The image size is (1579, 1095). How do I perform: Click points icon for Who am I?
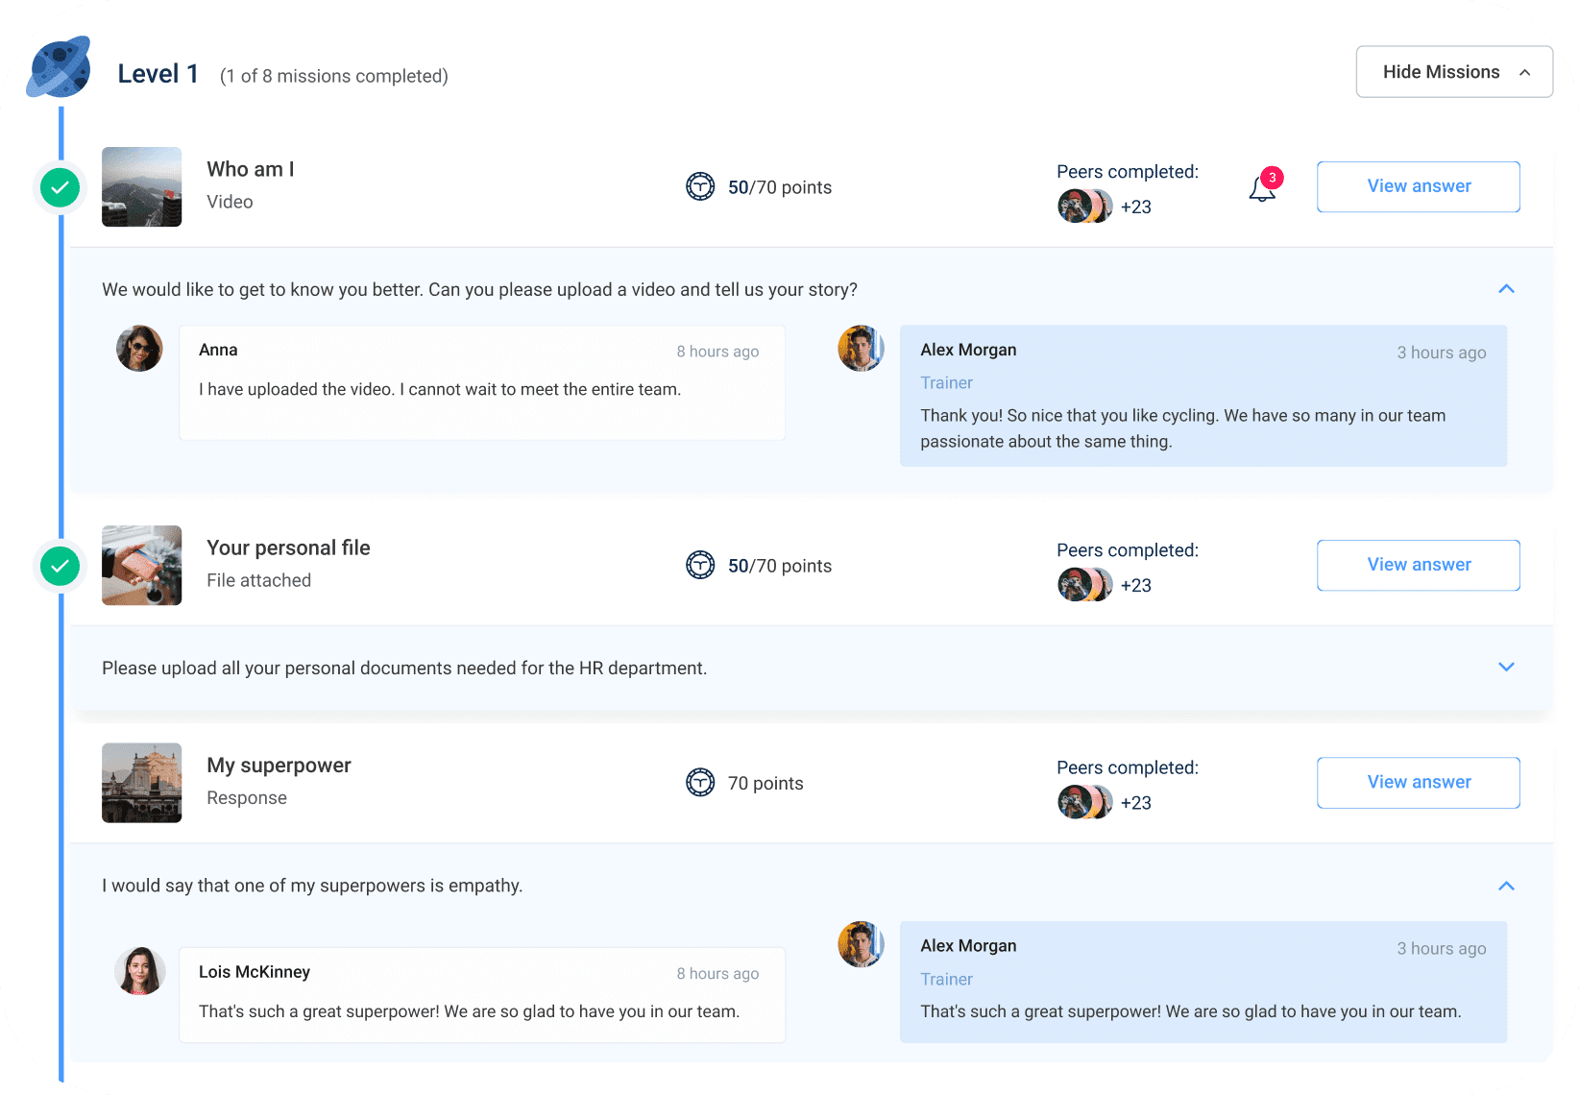700,186
